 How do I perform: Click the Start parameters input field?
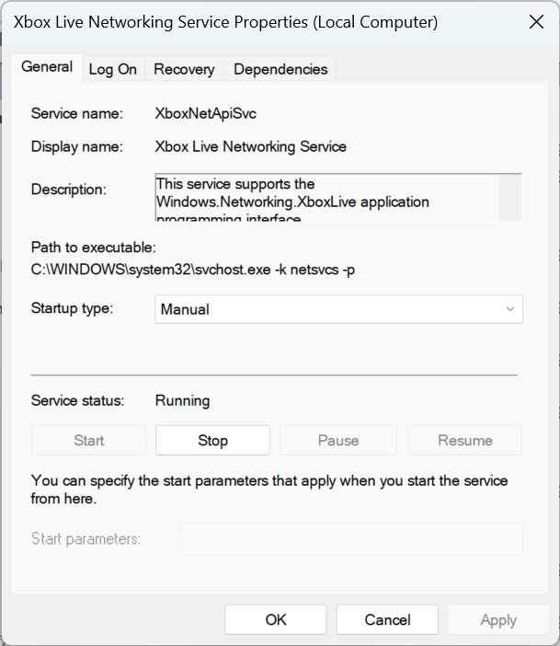[351, 539]
